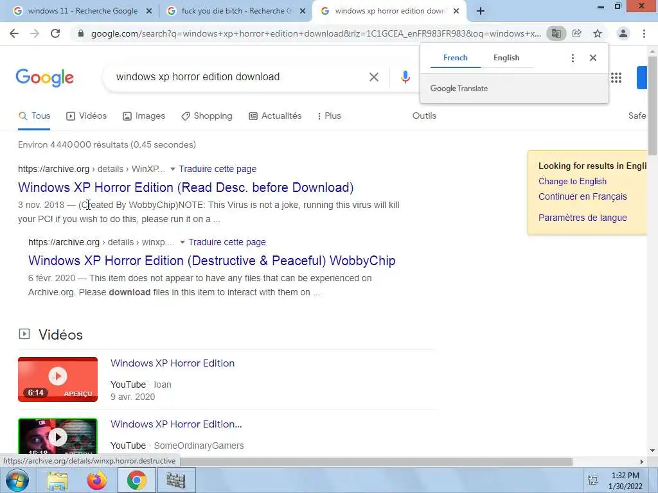Select the English tab in translate popup
Viewport: 658px width, 493px height.
[x=506, y=58]
